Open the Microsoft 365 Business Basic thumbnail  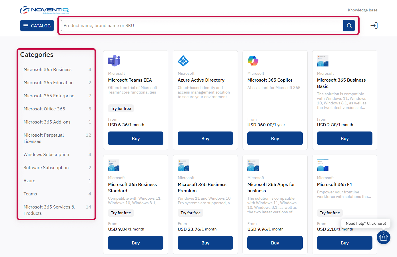click(x=322, y=61)
